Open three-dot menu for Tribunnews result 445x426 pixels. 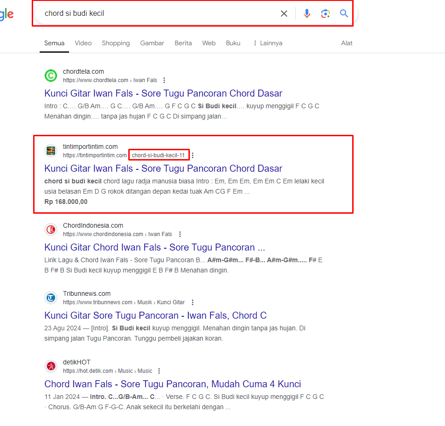click(193, 302)
